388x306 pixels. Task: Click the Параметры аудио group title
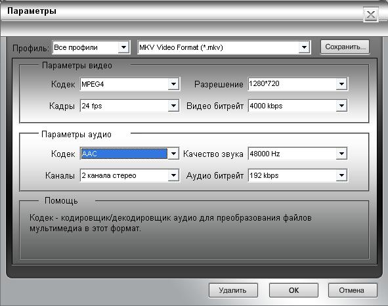[76, 134]
